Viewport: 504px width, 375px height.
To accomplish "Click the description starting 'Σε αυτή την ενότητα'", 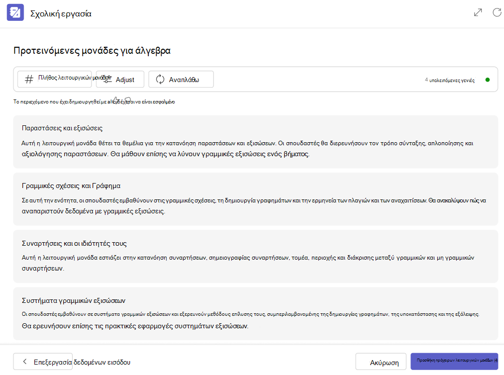I will (x=254, y=206).
